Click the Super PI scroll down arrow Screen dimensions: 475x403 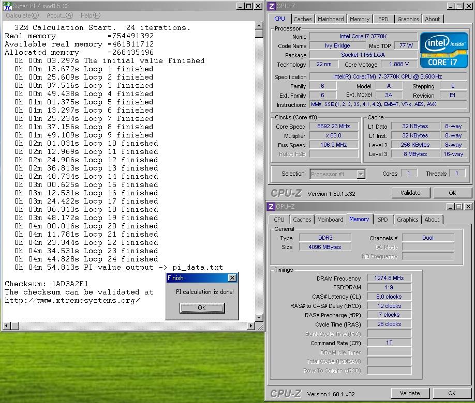(x=259, y=318)
